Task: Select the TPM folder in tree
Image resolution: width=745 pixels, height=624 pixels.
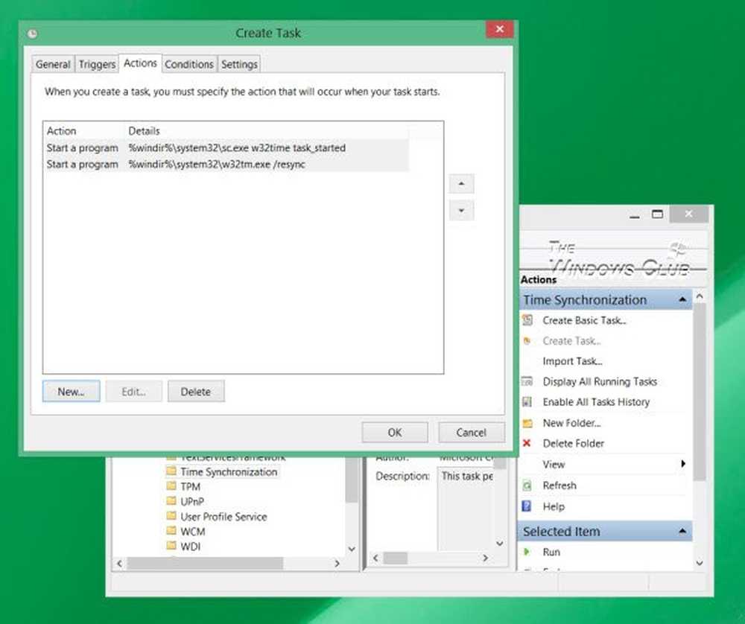Action: (190, 487)
